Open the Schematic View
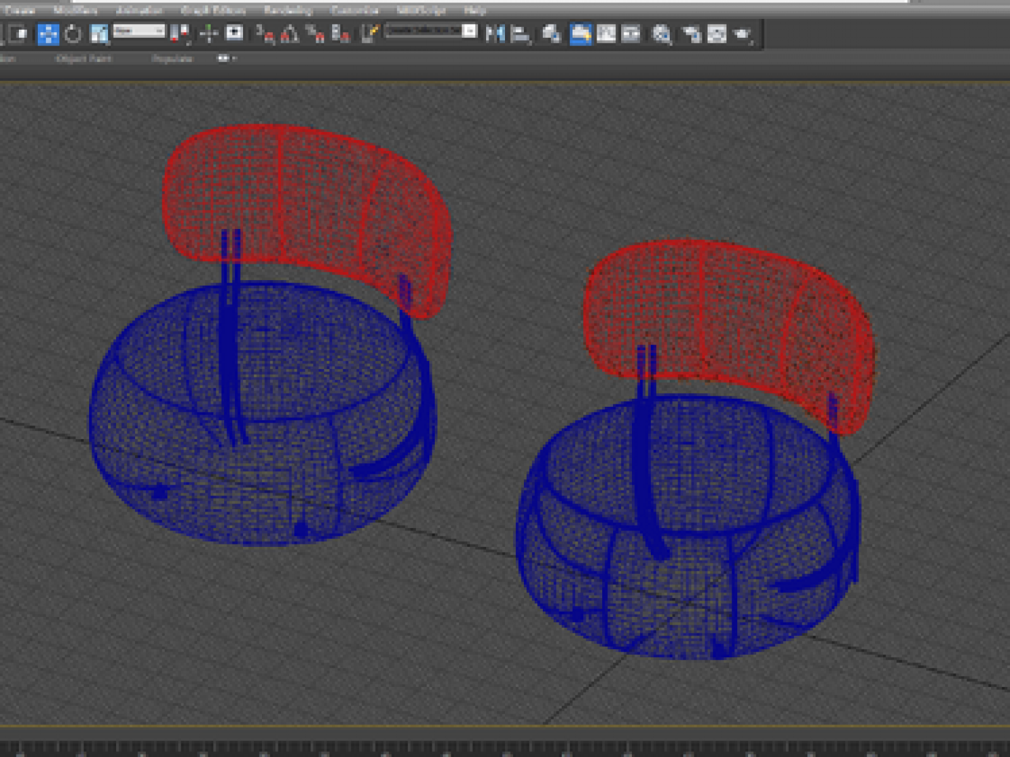Image resolution: width=1010 pixels, height=757 pixels. pos(631,34)
